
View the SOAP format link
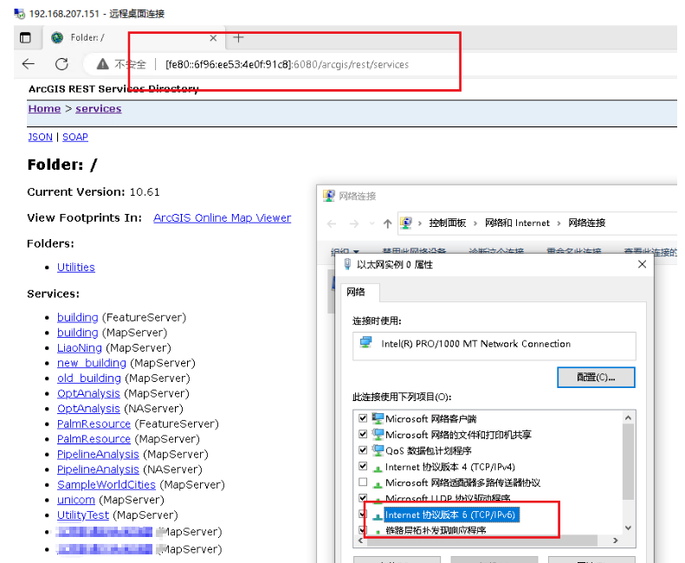coord(75,137)
